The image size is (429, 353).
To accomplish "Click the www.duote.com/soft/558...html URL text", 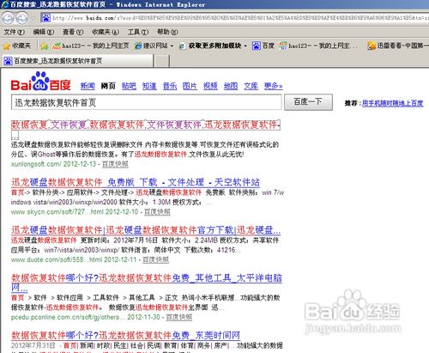I will click(57, 259).
